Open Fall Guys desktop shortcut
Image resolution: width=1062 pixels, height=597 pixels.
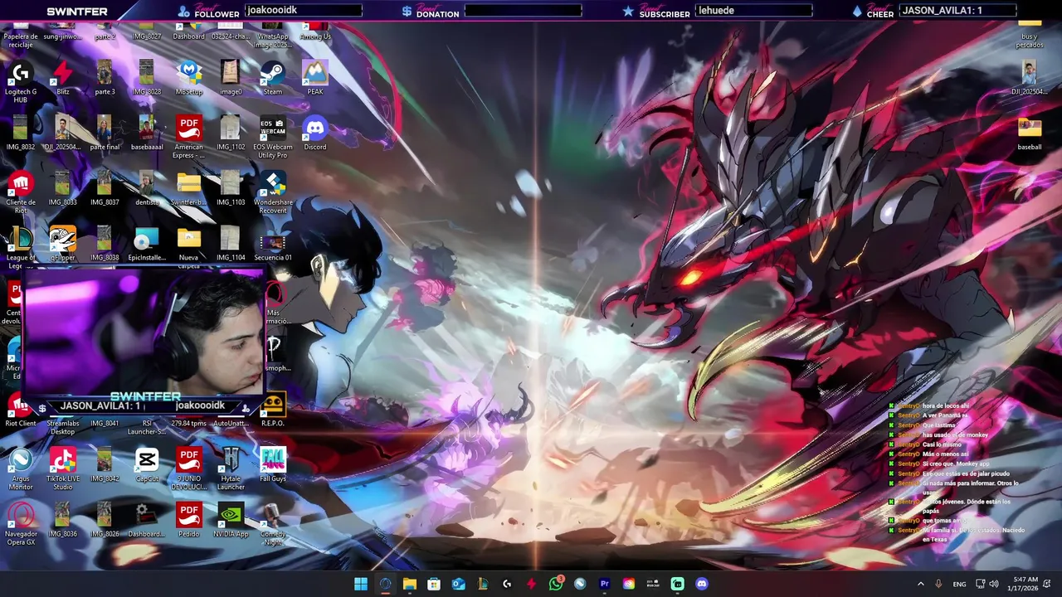pos(273,465)
